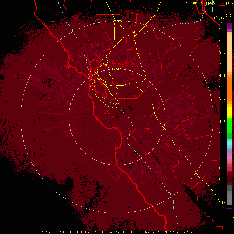Click the 3.4 scale value
The width and height of the screenshot is (234, 234).
[x=222, y=122]
